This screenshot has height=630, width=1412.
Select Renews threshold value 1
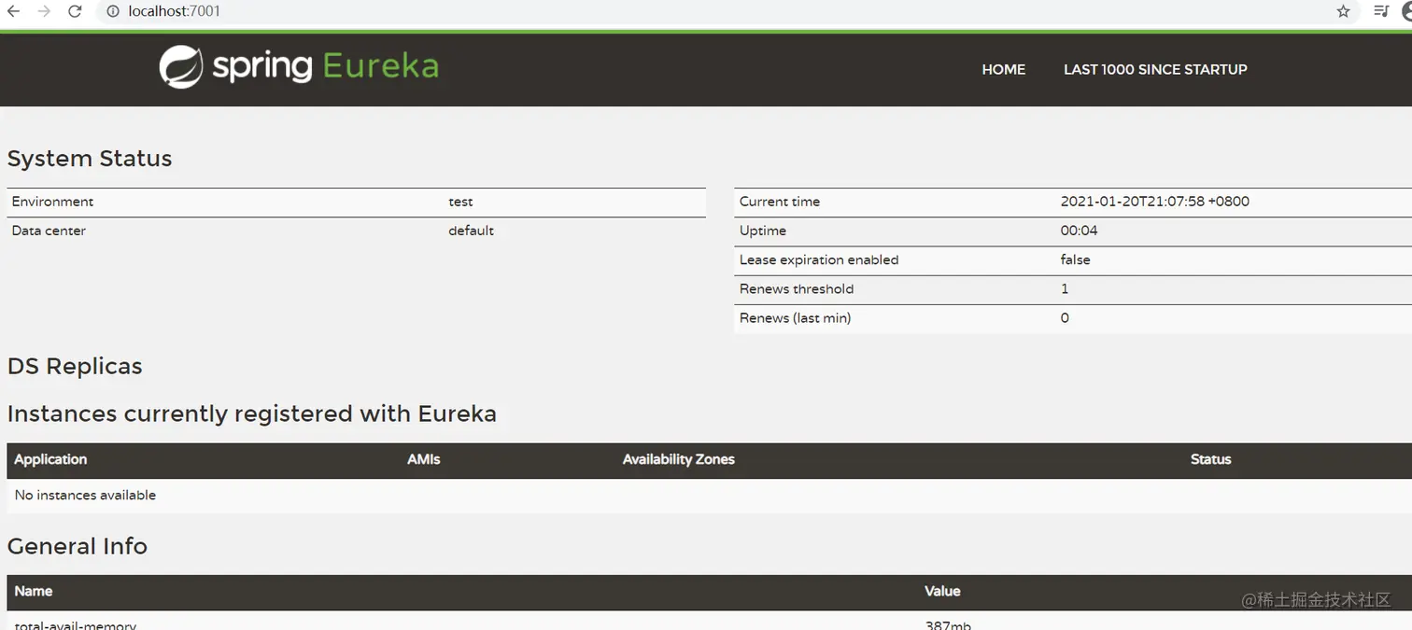click(x=1065, y=288)
